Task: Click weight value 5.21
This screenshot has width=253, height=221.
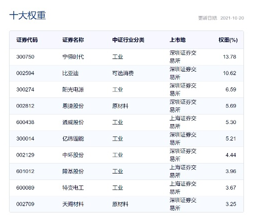Action: [x=231, y=138]
